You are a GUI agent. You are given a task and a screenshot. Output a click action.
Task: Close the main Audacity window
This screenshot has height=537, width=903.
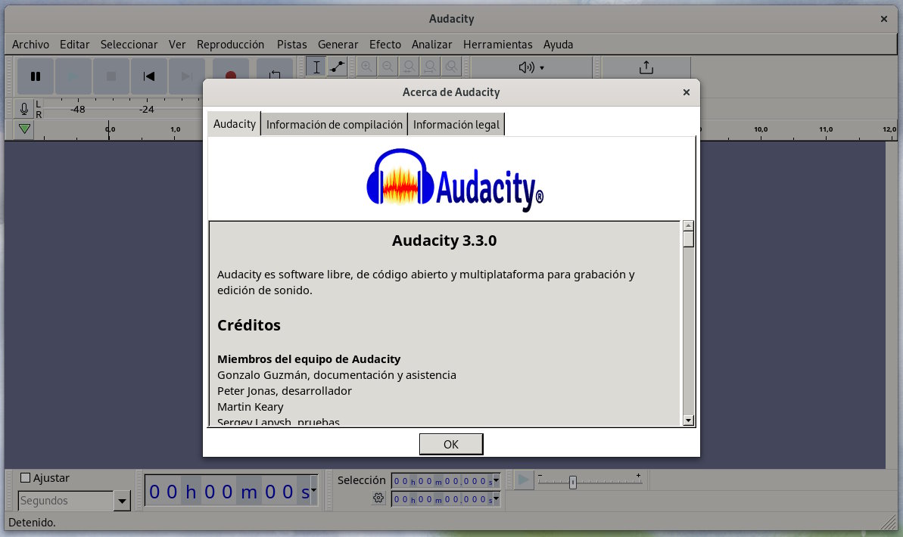(884, 19)
